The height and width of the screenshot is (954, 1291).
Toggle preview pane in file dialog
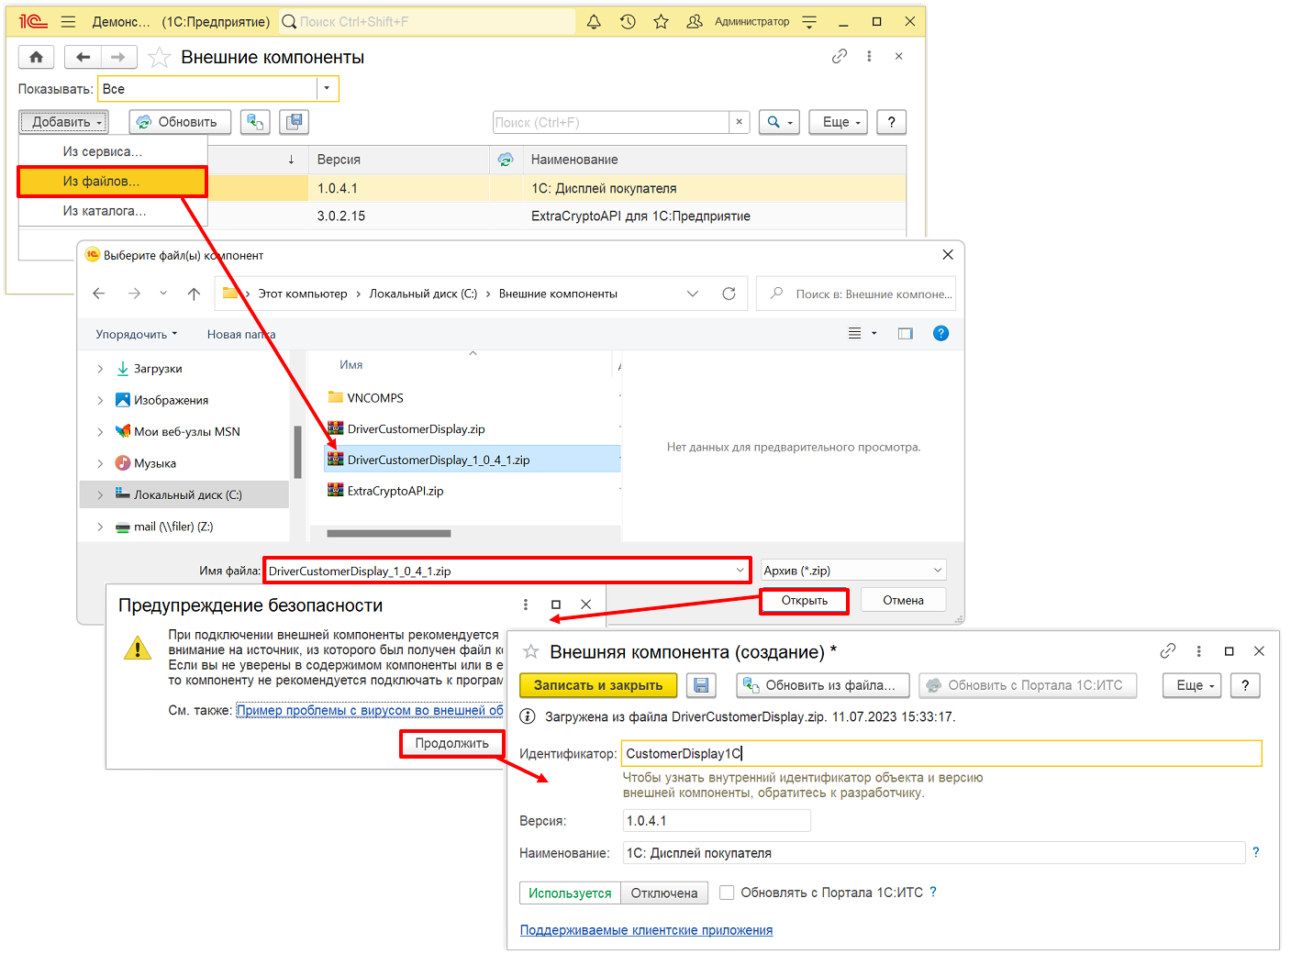point(906,334)
